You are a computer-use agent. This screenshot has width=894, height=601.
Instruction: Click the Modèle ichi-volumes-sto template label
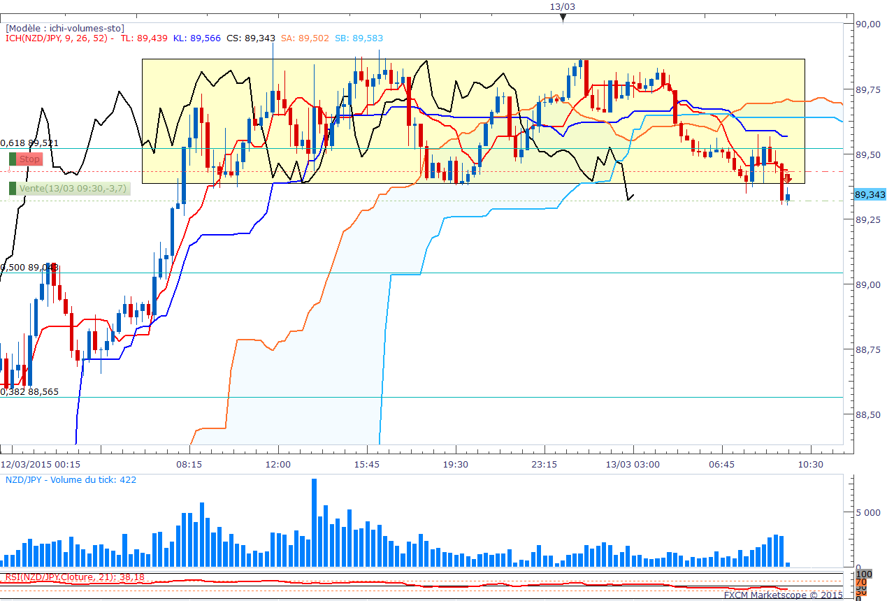pyautogui.click(x=65, y=28)
